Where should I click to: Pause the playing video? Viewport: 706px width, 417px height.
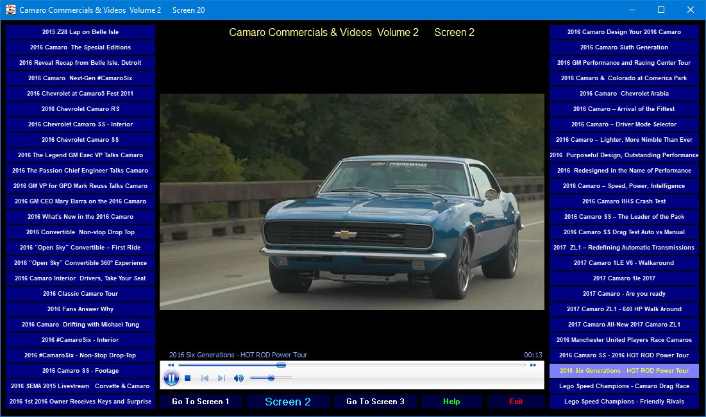171,379
